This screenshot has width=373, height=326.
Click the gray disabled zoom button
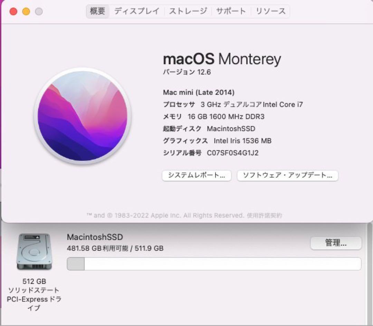pos(39,11)
